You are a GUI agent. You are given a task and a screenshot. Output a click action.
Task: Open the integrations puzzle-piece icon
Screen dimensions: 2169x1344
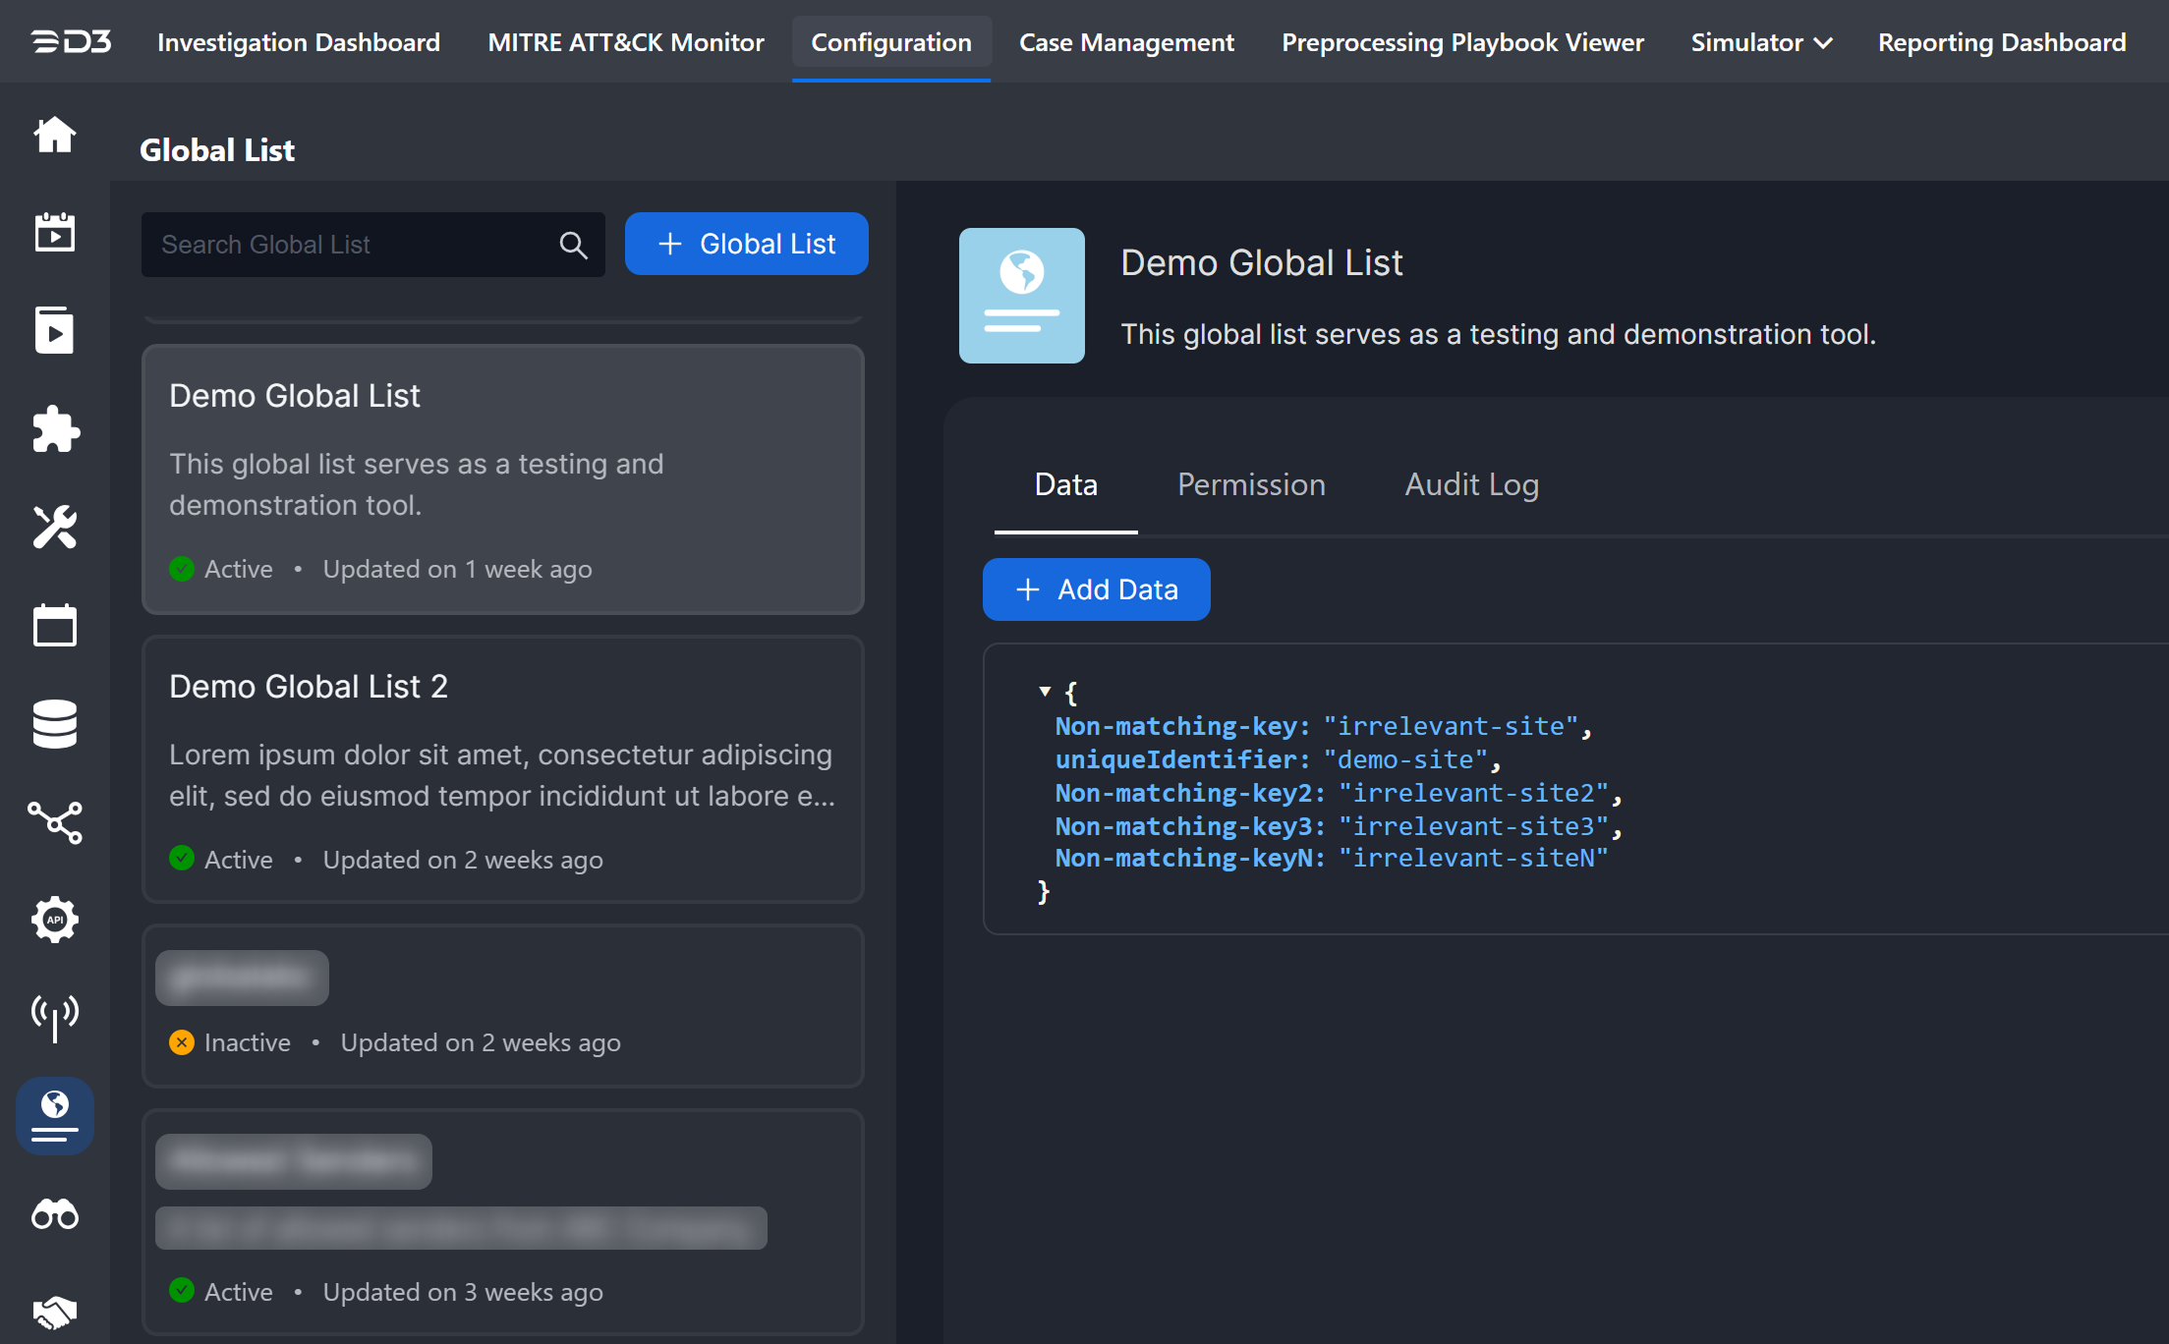click(55, 429)
